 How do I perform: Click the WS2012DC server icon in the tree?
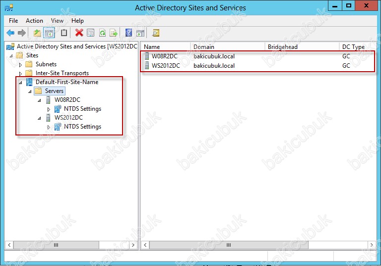tap(48, 118)
